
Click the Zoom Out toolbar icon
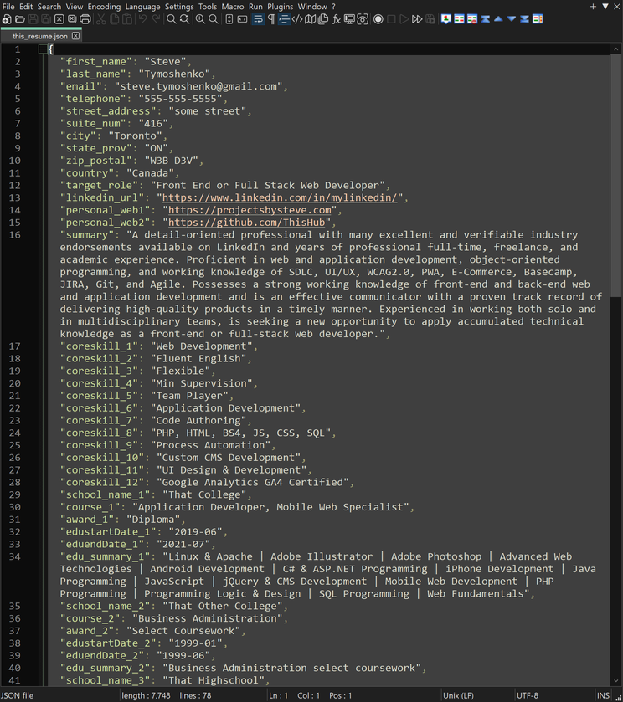click(213, 19)
